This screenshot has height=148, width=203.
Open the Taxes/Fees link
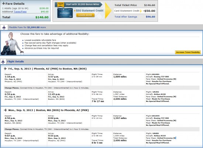[x=20, y=12]
